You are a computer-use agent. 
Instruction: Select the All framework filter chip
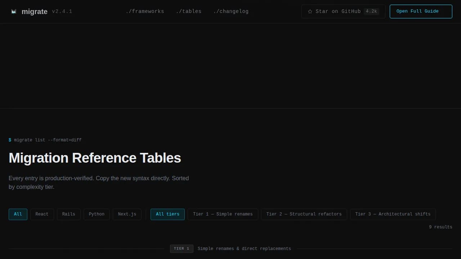[x=18, y=214]
